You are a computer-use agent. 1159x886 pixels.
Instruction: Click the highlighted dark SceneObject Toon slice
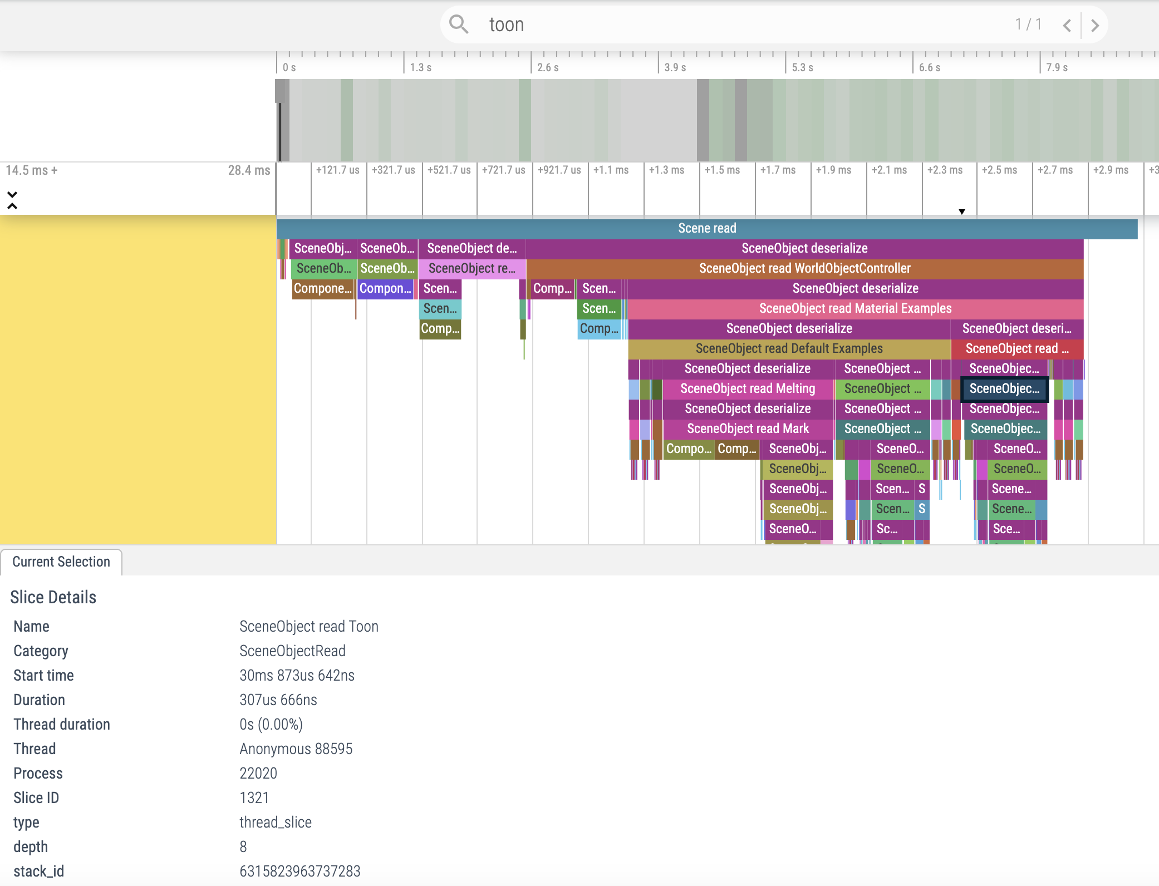coord(1004,388)
